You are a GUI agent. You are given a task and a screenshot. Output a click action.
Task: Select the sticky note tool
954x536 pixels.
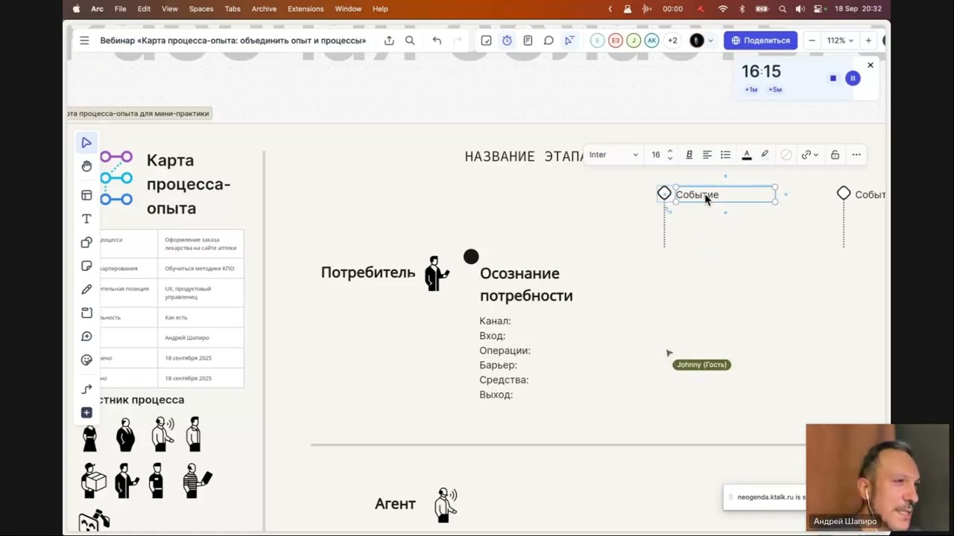(86, 266)
